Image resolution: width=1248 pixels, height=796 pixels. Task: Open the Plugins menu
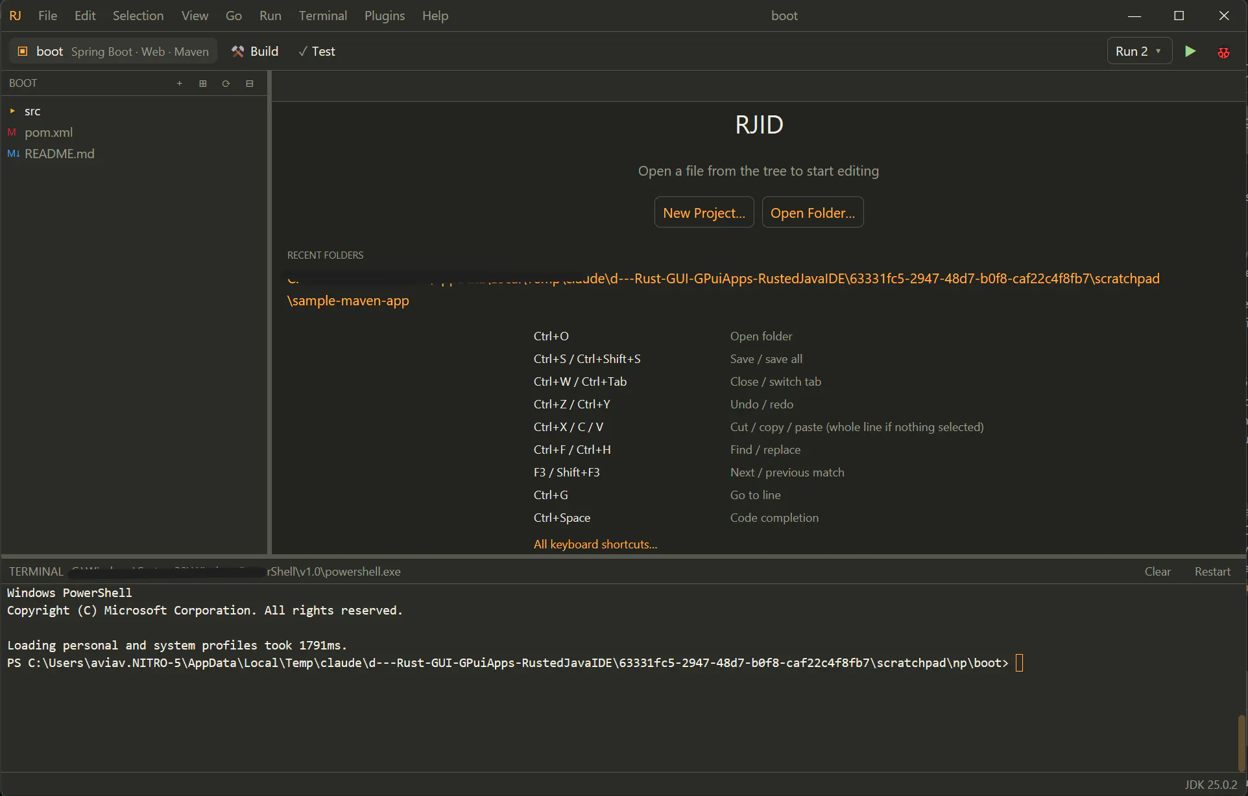(385, 16)
